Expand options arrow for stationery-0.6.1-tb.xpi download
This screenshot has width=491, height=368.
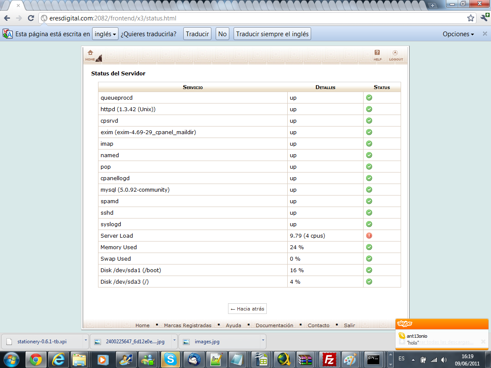(86, 341)
